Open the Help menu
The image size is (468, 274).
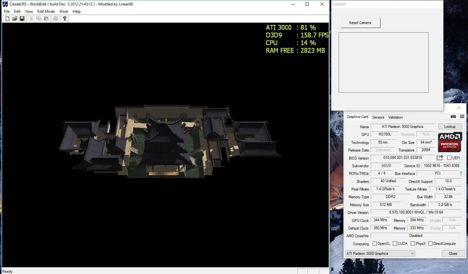(77, 12)
